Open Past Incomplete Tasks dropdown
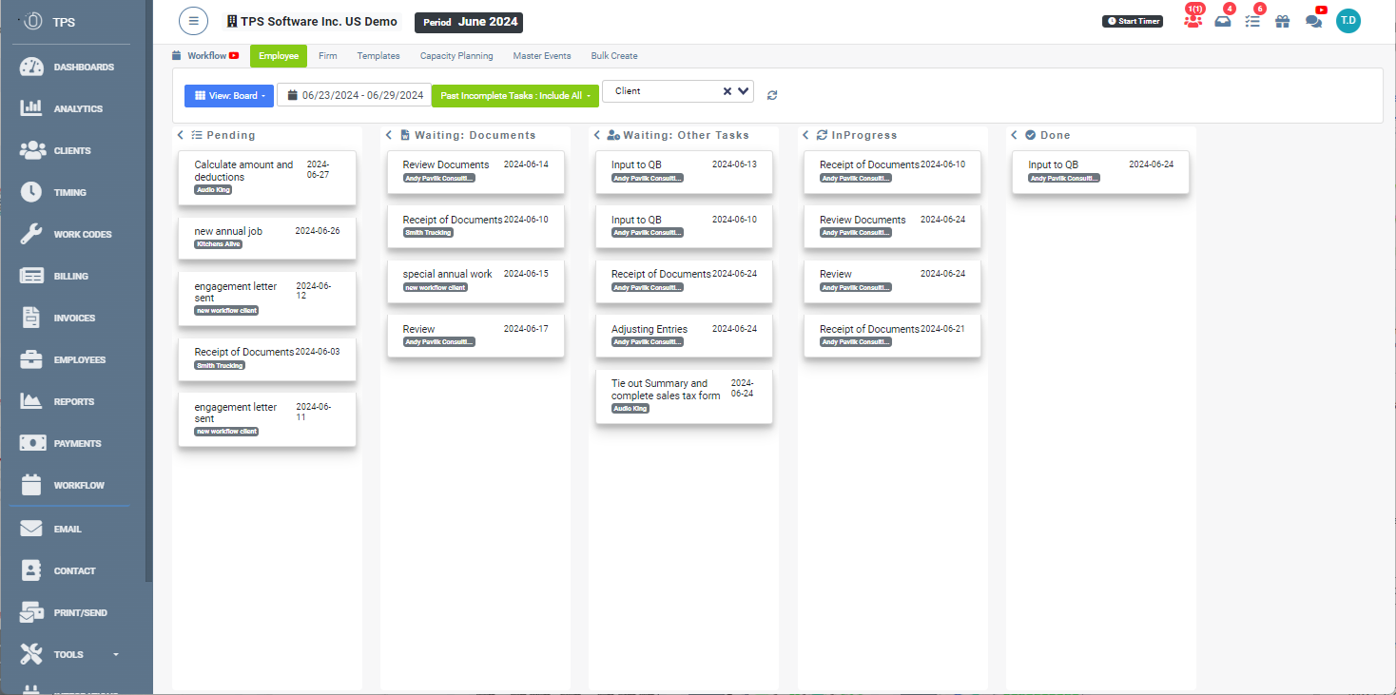 pyautogui.click(x=515, y=96)
